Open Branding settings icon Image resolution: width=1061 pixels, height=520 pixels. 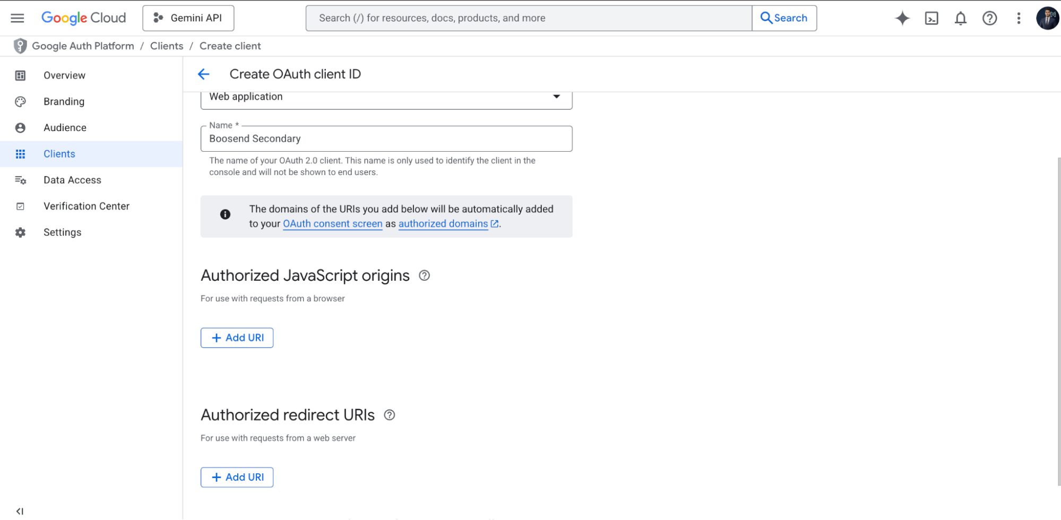(20, 101)
